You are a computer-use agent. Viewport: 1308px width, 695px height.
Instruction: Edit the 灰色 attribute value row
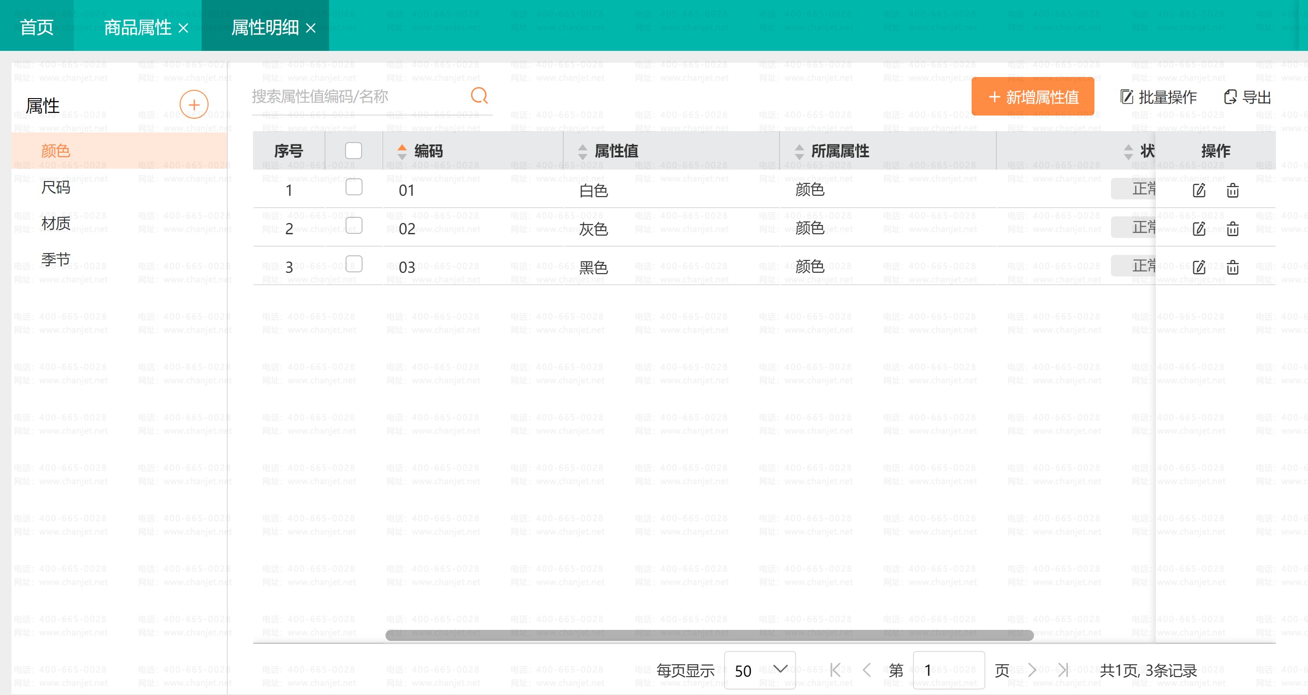tap(1199, 229)
